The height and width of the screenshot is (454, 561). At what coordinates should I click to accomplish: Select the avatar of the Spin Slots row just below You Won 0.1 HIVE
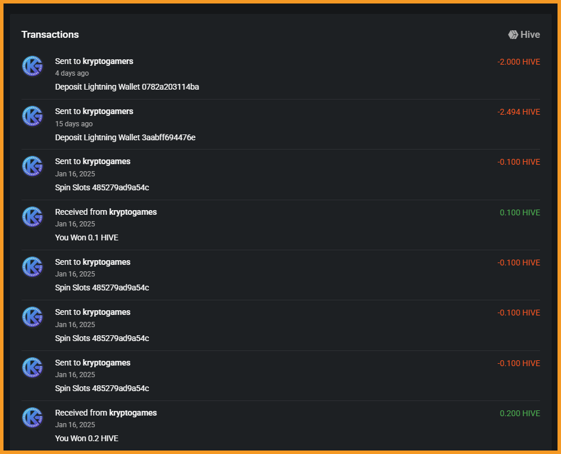(x=33, y=267)
